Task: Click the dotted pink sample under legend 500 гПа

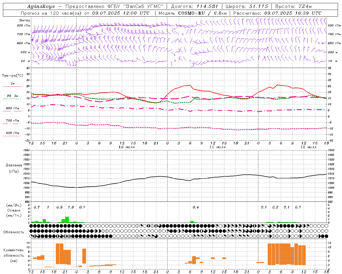Action: tap(12, 136)
